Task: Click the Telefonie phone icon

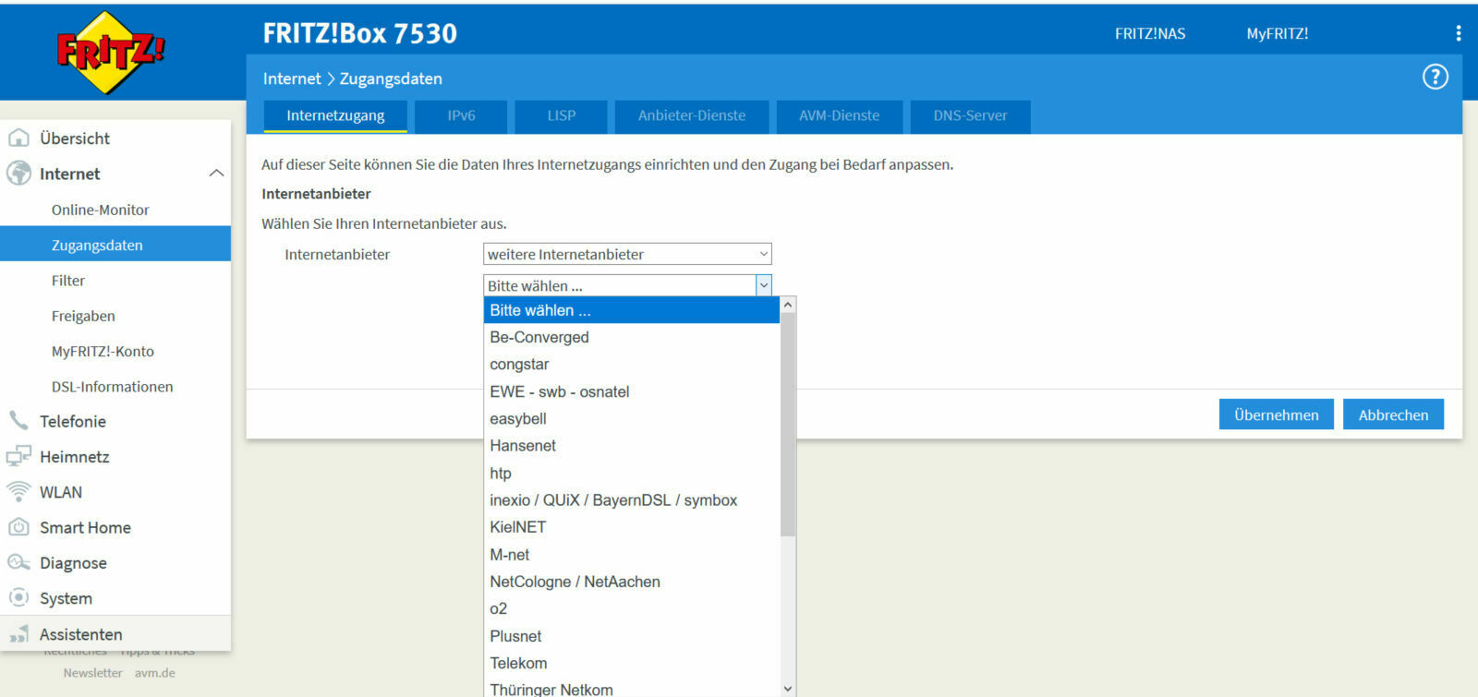Action: 18,421
